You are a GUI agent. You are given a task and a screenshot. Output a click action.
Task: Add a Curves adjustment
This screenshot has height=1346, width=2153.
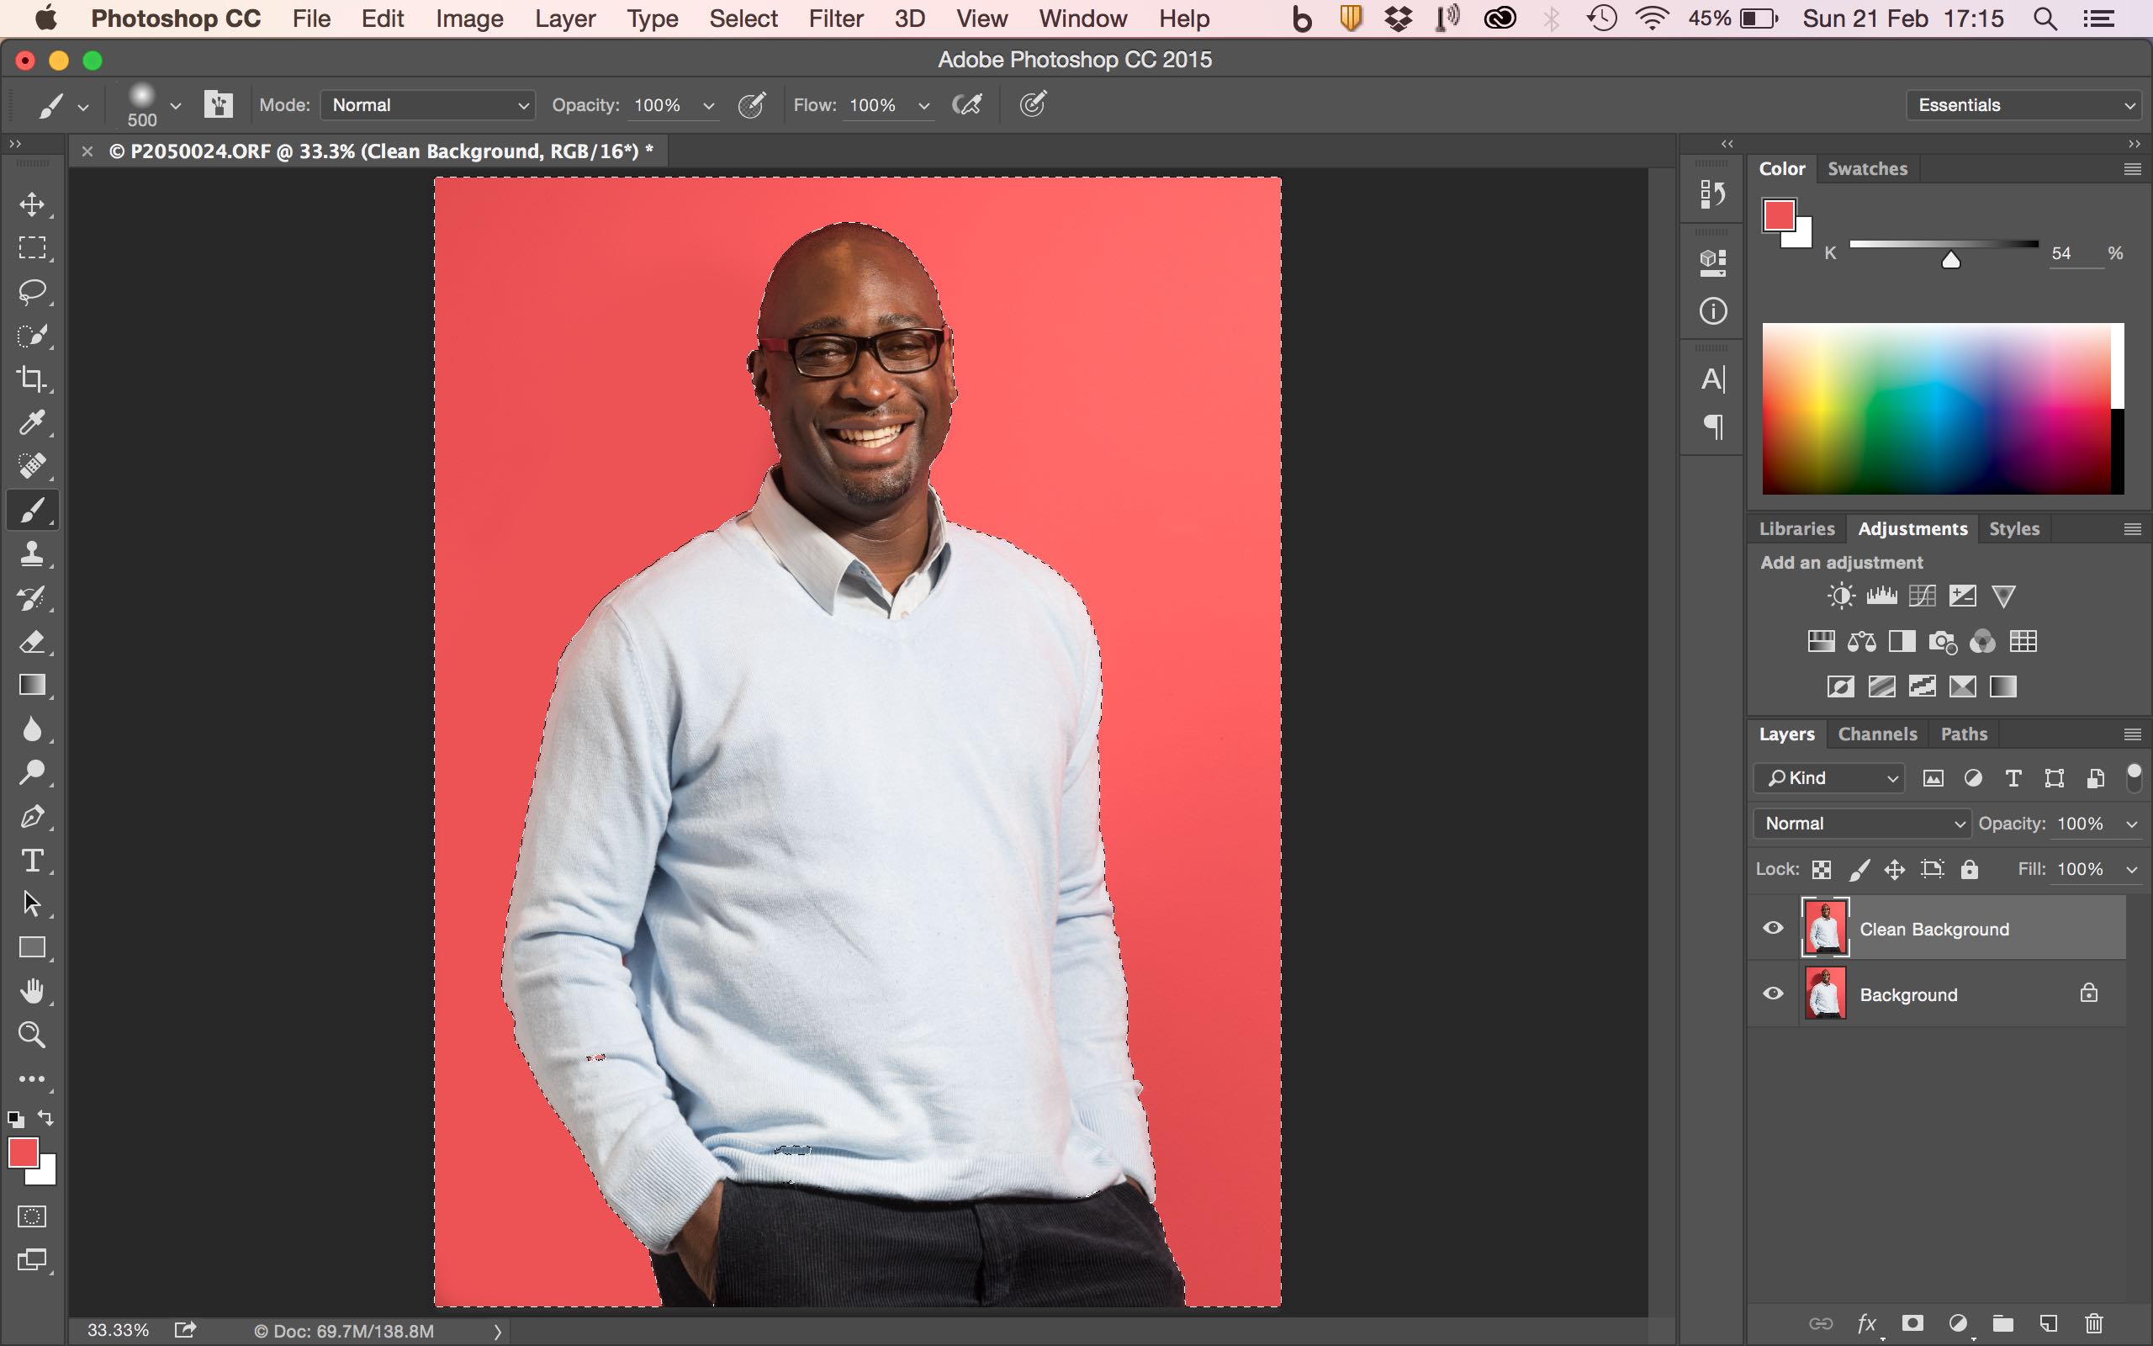tap(1922, 596)
